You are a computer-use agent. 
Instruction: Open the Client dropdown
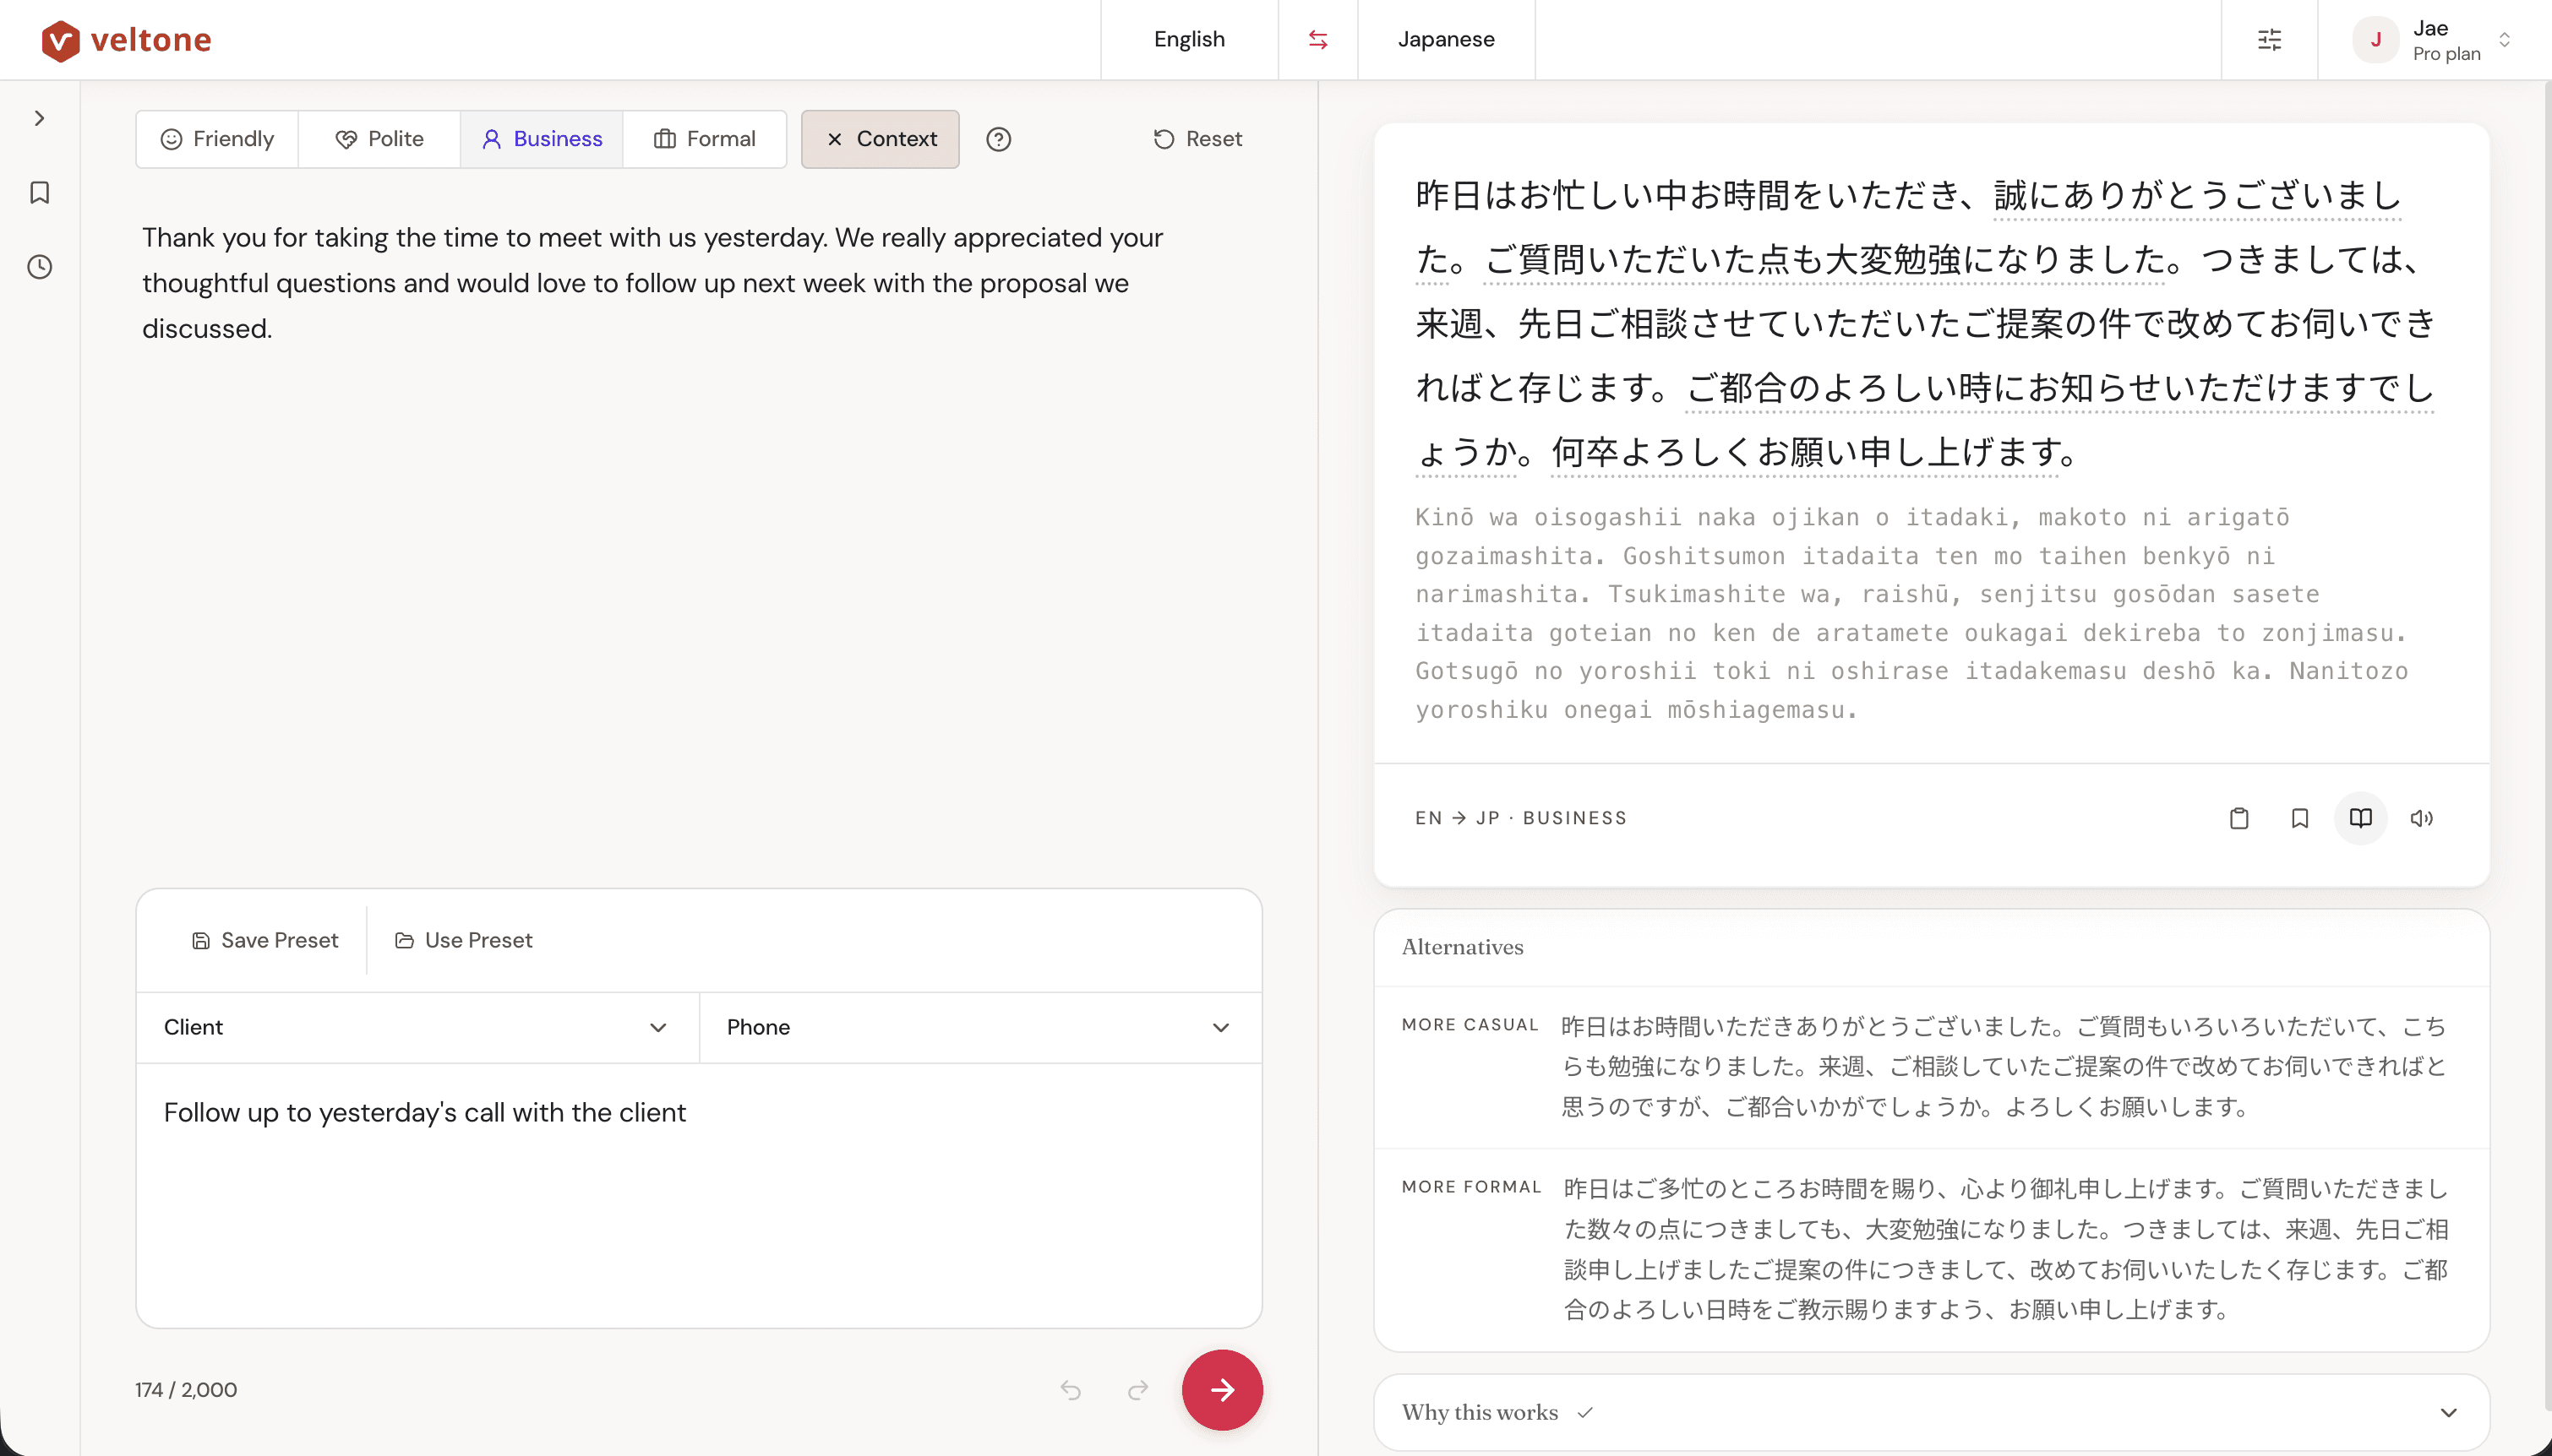[417, 1027]
